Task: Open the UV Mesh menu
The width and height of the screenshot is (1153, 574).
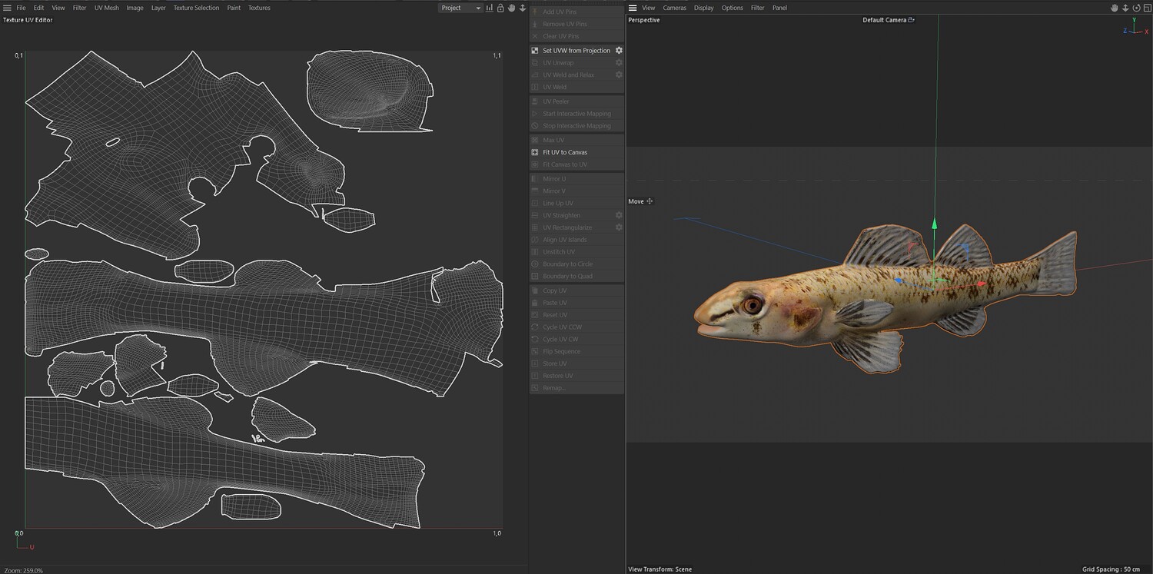Action: click(106, 8)
